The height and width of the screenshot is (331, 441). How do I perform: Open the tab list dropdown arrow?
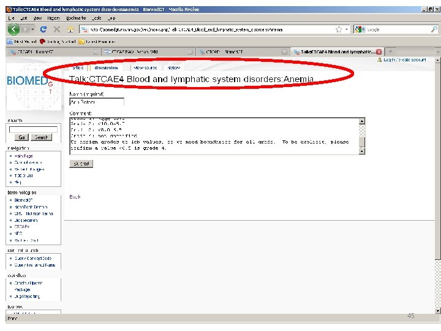[437, 51]
